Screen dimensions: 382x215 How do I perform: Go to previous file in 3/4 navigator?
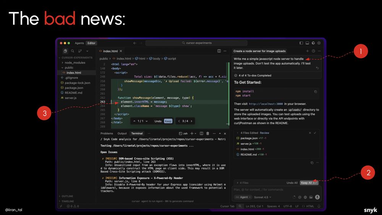coord(179,121)
